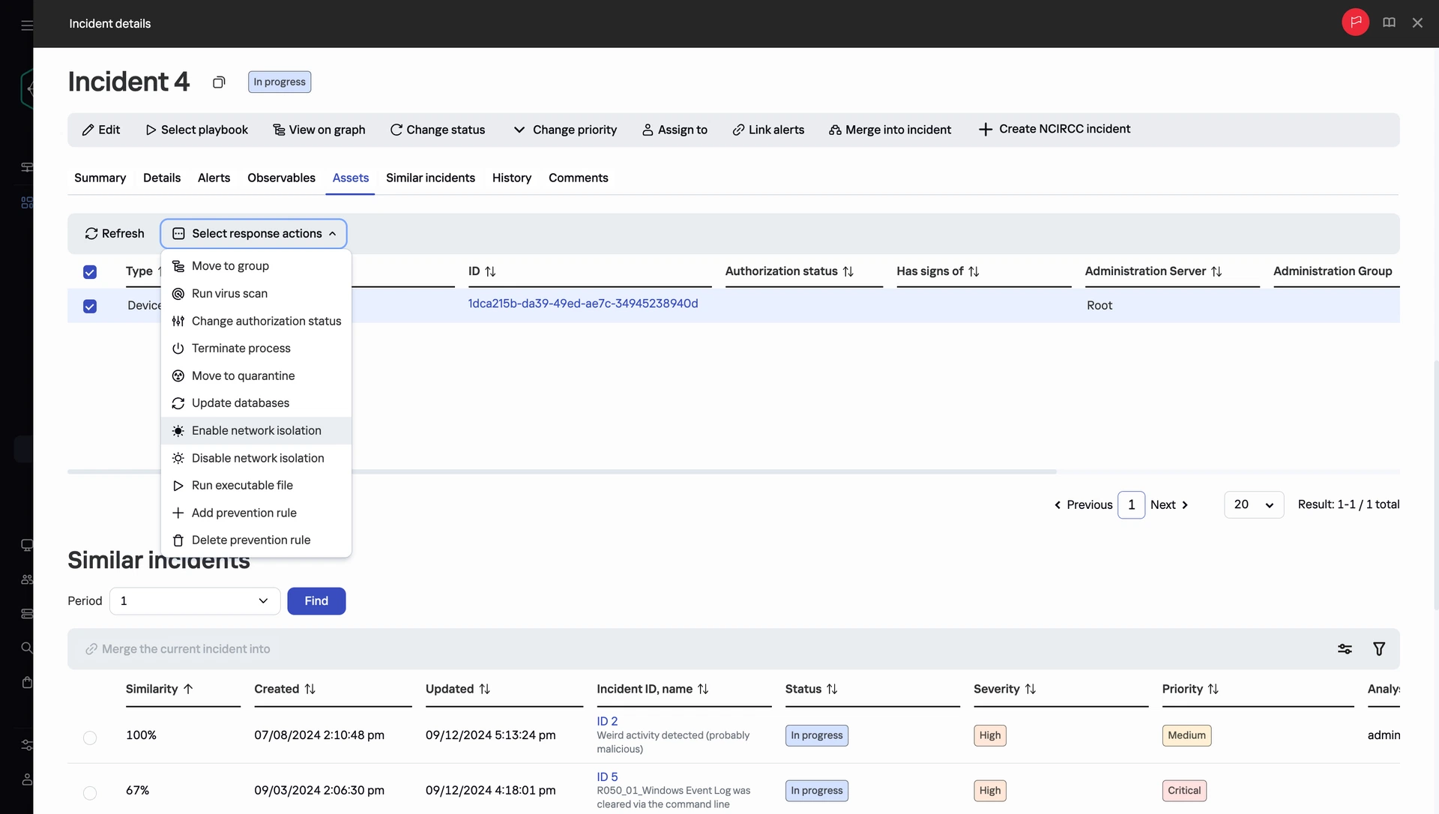Image resolution: width=1439 pixels, height=814 pixels.
Task: Click the Refresh button
Action: (x=114, y=234)
